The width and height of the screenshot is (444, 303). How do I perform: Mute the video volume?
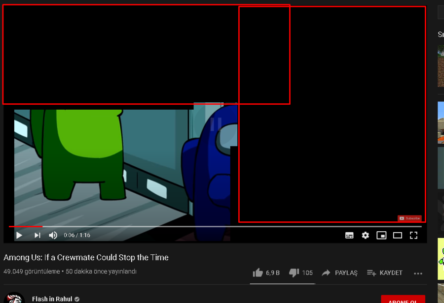(53, 235)
